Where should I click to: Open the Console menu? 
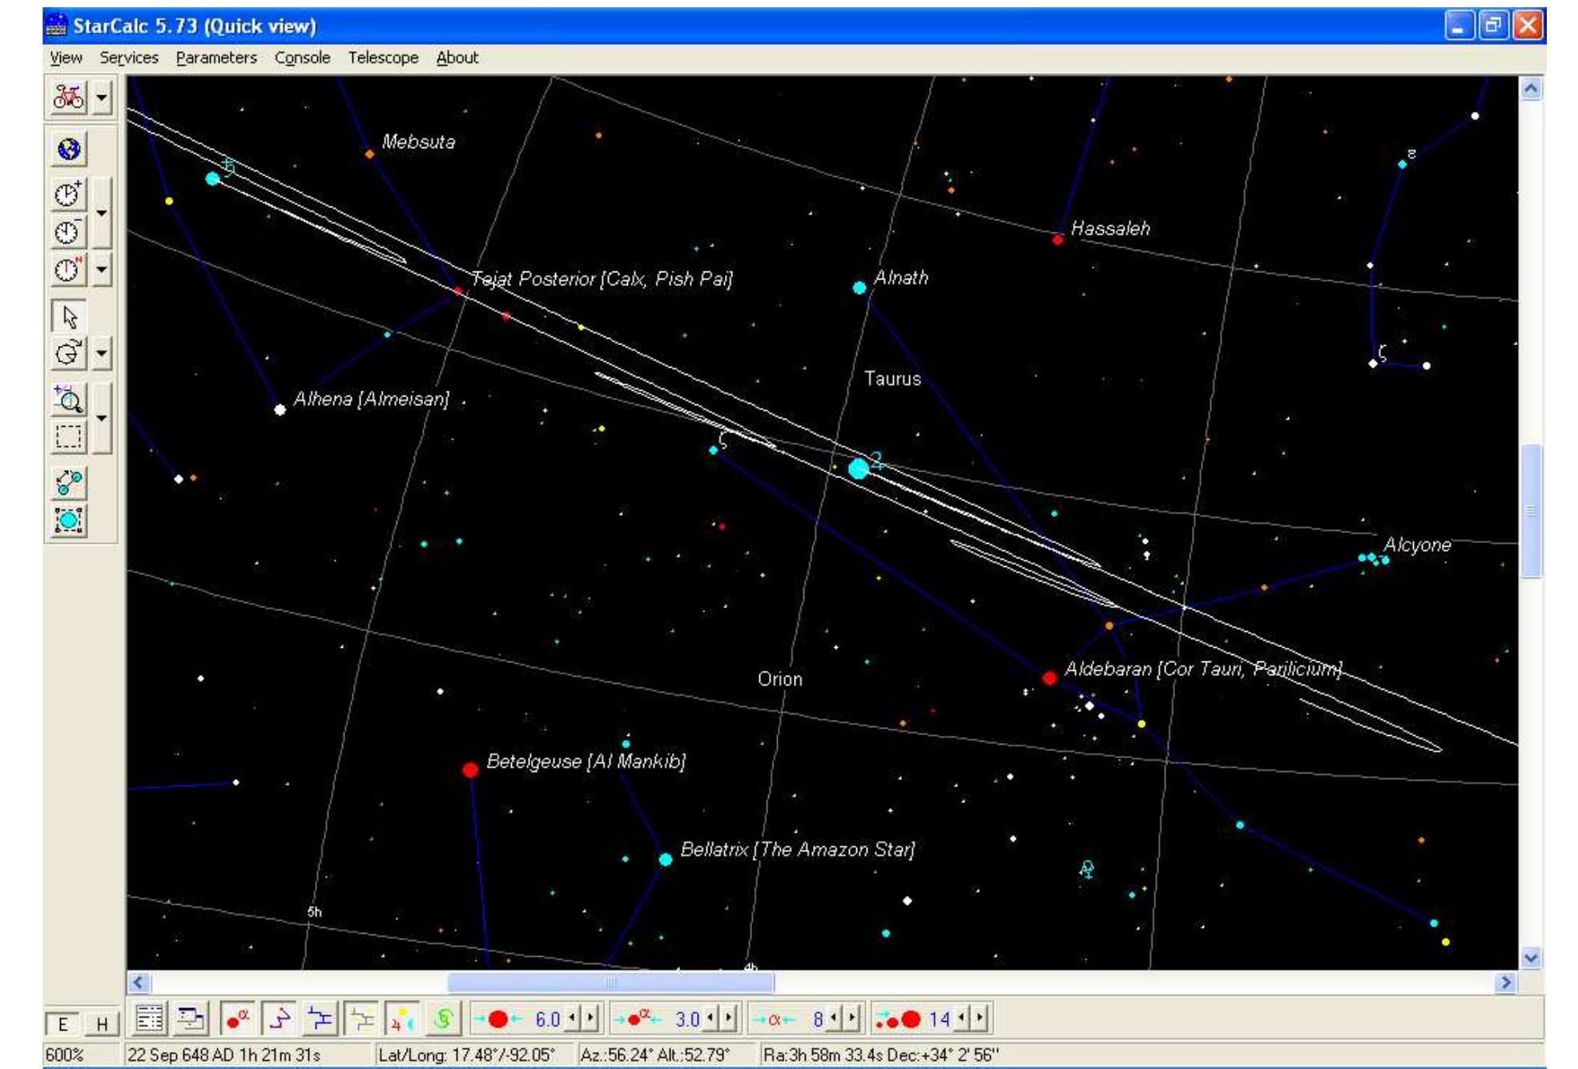[x=302, y=58]
